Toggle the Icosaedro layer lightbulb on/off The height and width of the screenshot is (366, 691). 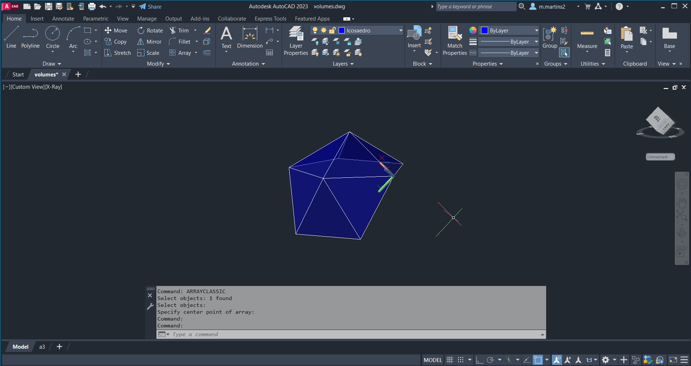pyautogui.click(x=315, y=30)
